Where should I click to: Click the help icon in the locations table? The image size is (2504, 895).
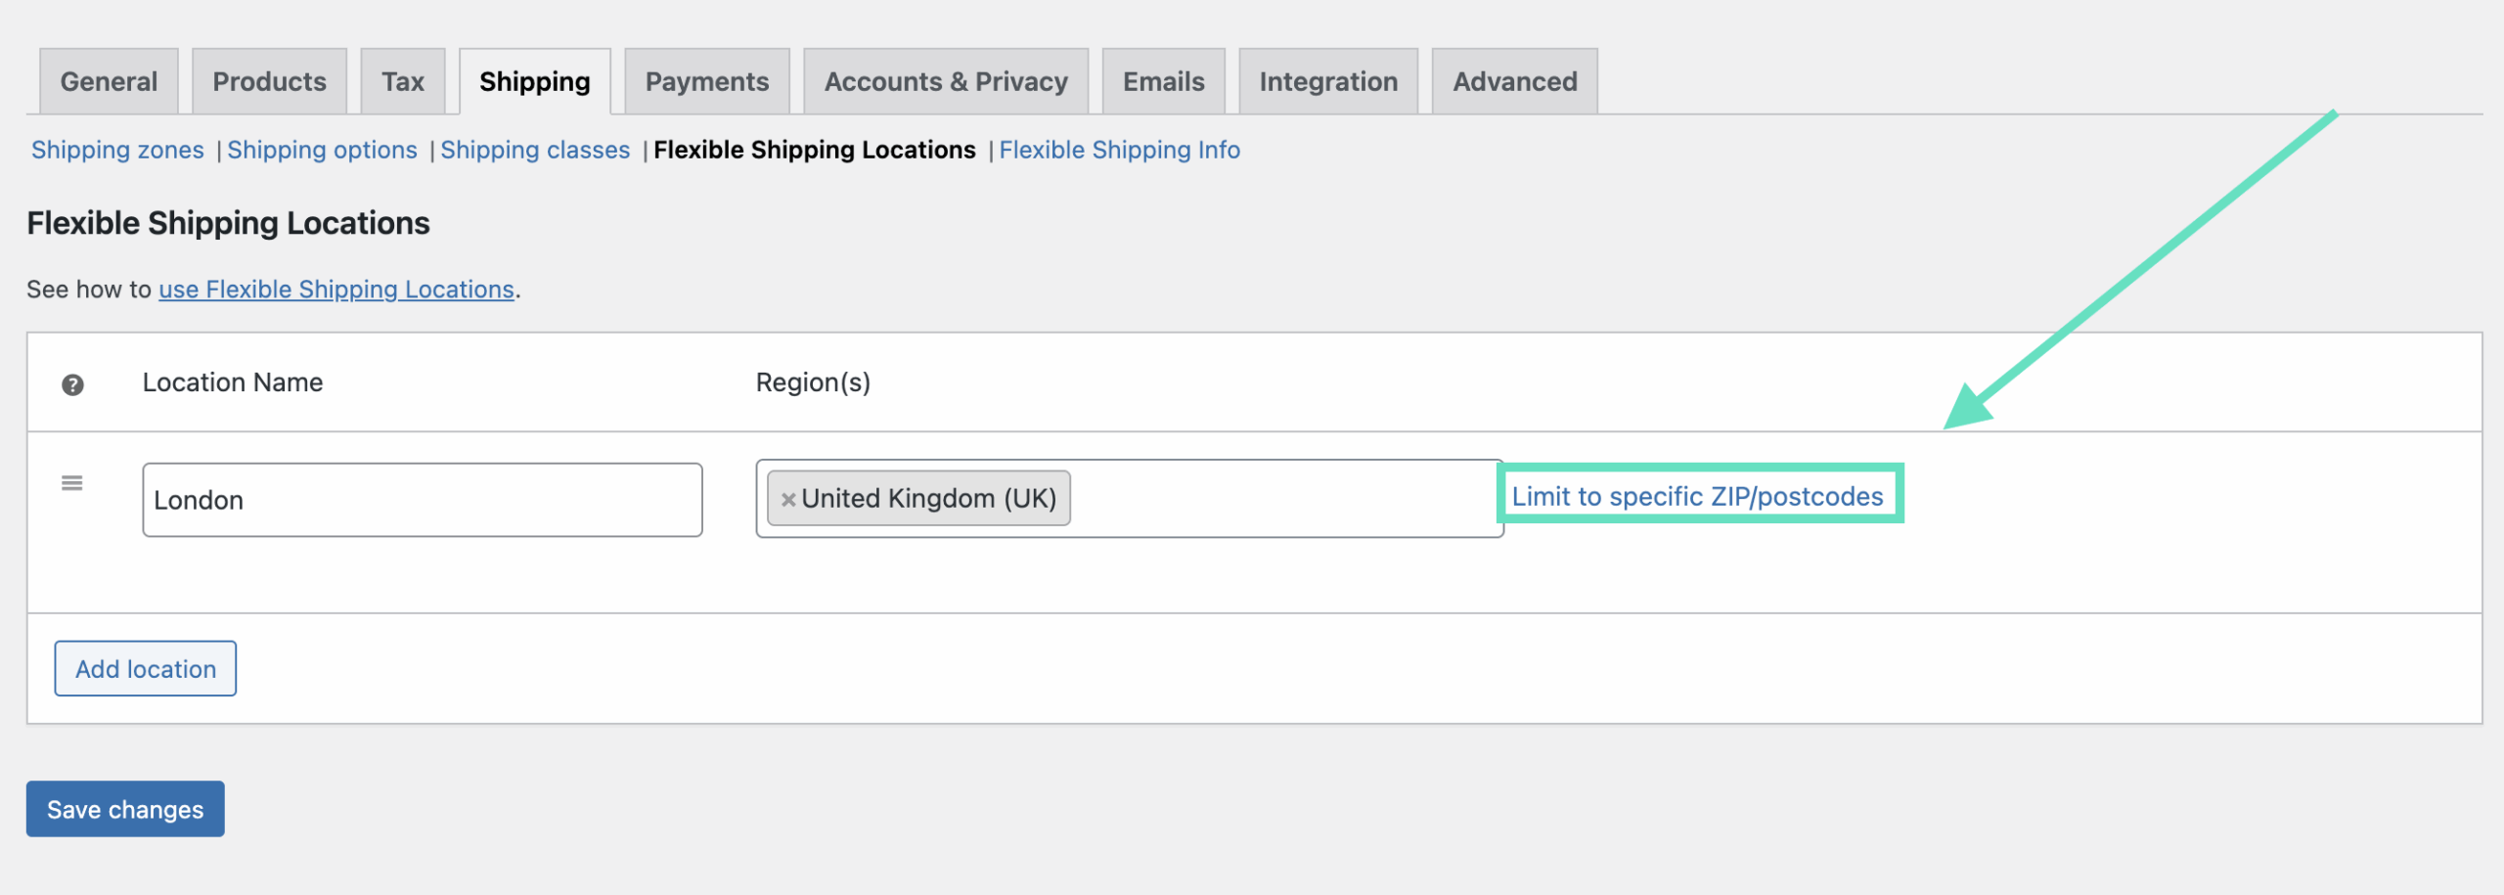tap(74, 382)
